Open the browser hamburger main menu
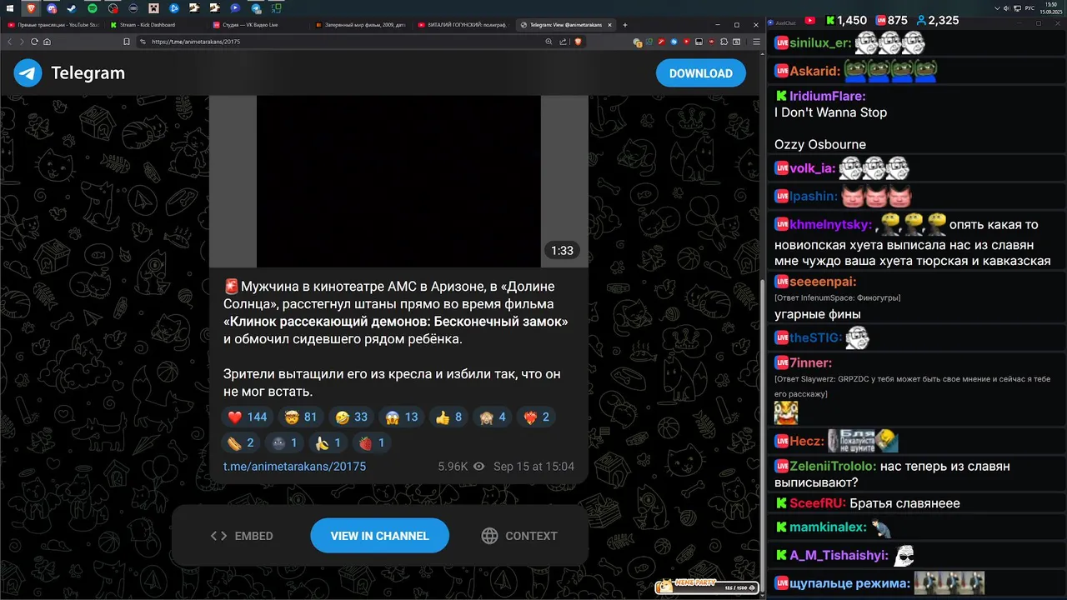1067x600 pixels. coord(756,42)
